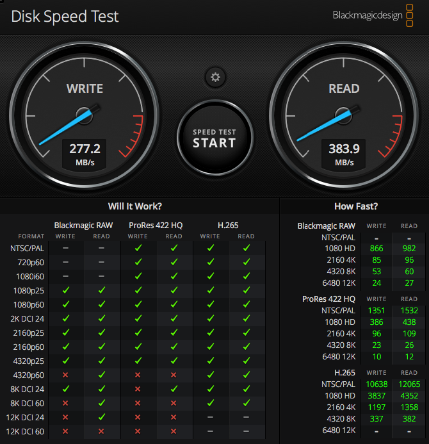Click the checkmark for ProRes 422 HQ read at 8K DCI 24
The height and width of the screenshot is (444, 429).
(x=174, y=389)
